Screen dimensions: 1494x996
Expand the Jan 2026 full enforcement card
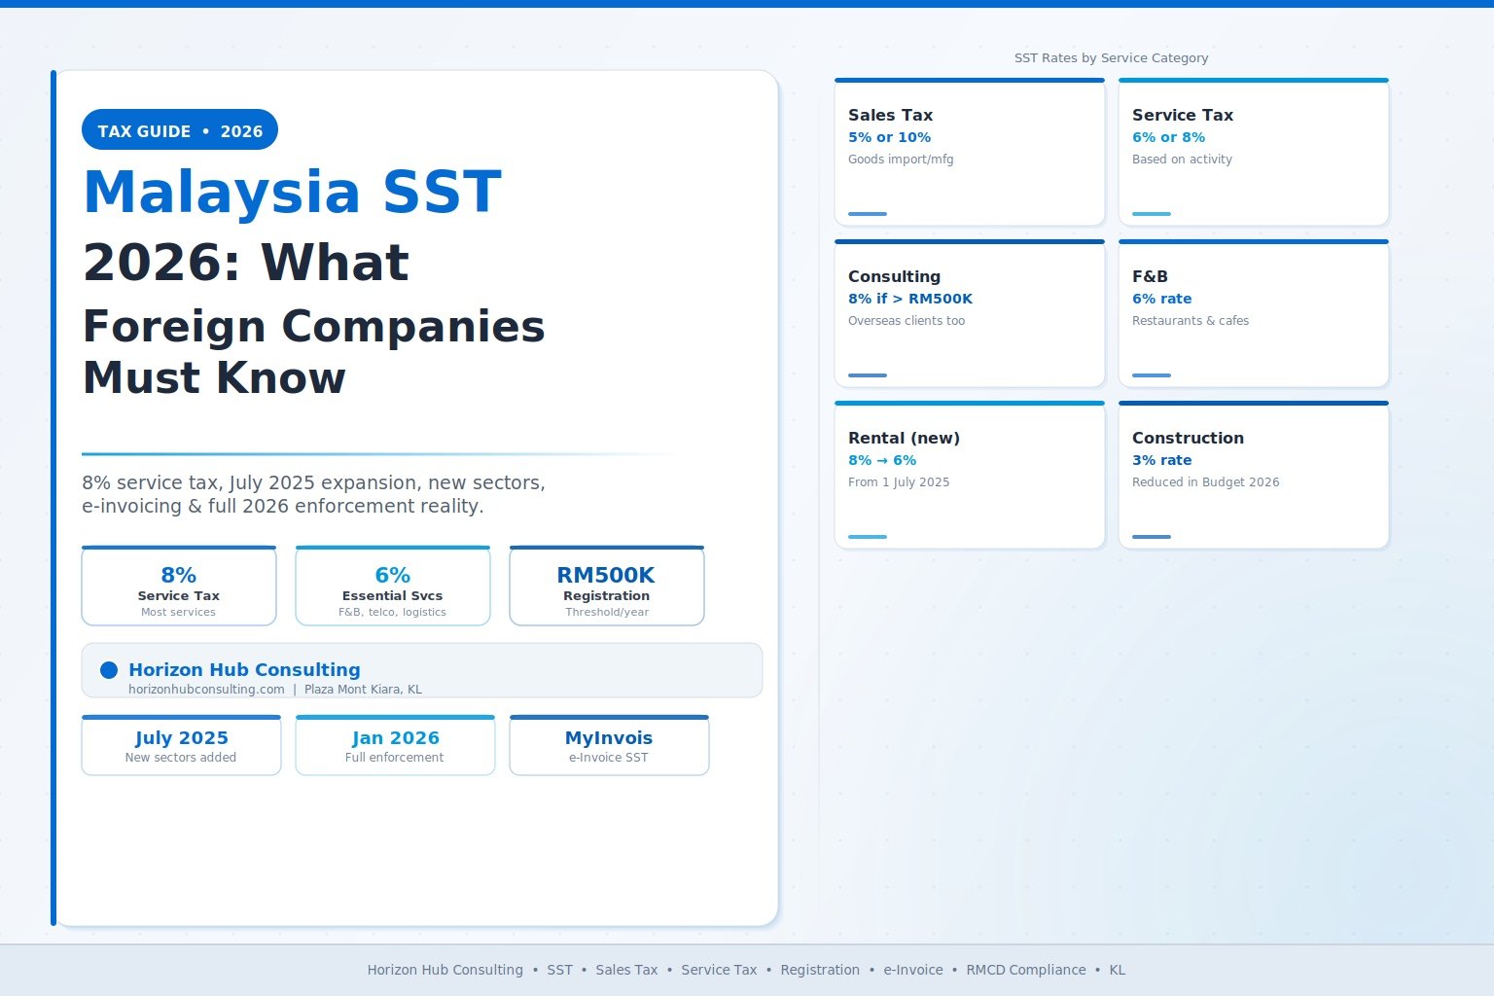tap(395, 745)
